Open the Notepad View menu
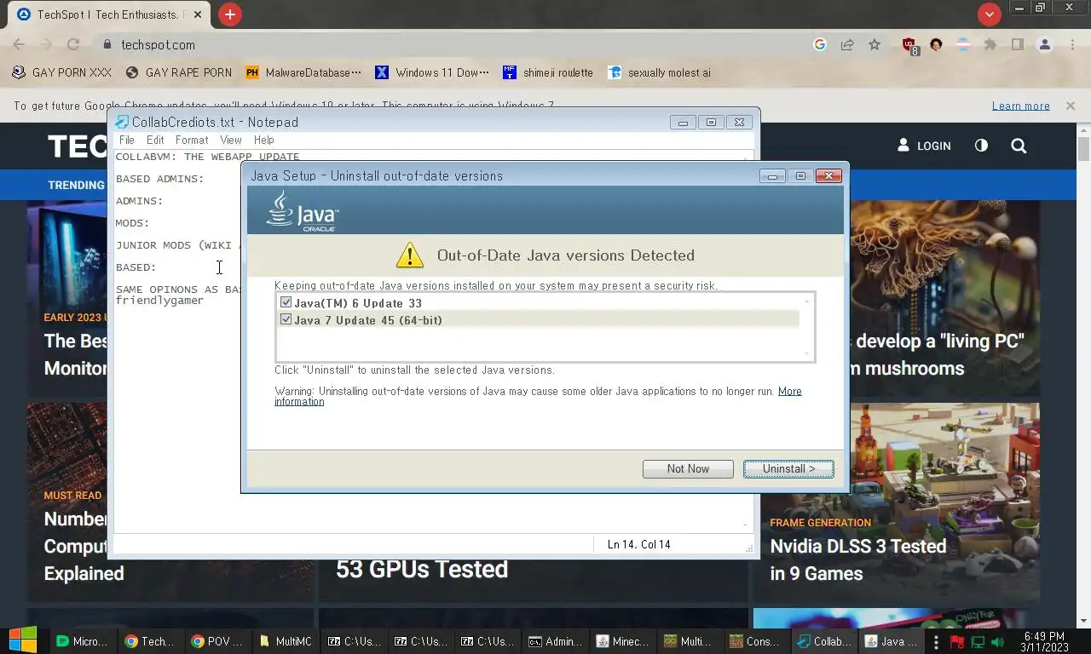The width and height of the screenshot is (1091, 654). (231, 140)
